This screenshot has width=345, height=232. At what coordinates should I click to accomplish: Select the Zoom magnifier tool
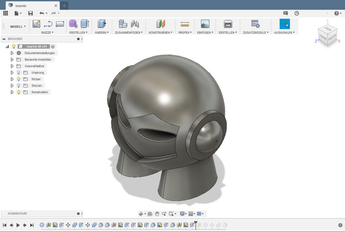click(x=164, y=214)
